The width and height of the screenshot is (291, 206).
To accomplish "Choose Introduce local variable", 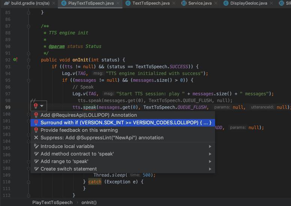I will click(123, 146).
